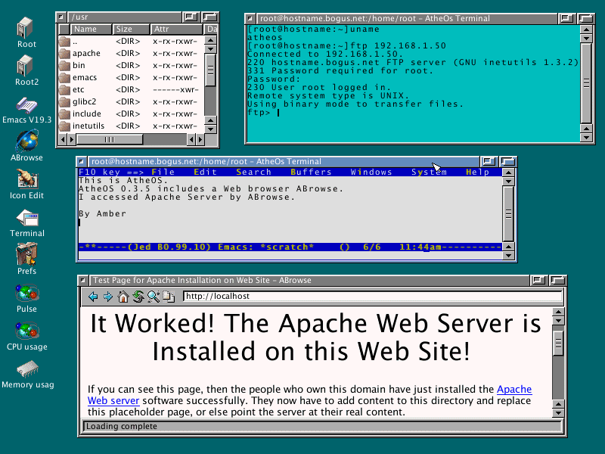Select the etc folder icon in /usr
The image size is (605, 454).
click(64, 89)
